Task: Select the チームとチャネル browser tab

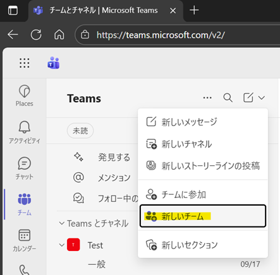Action: (103, 10)
